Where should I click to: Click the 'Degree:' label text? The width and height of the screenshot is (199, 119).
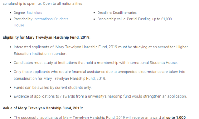(20, 13)
